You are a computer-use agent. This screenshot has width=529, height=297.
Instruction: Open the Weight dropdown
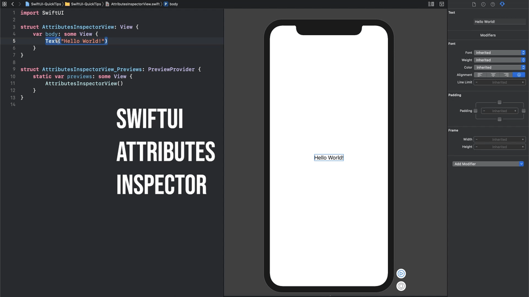[500, 60]
